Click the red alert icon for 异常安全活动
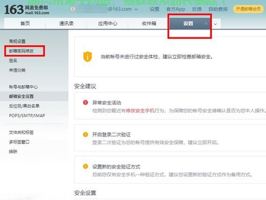Image resolution: width=266 pixels, height=200 pixels. (x=86, y=102)
